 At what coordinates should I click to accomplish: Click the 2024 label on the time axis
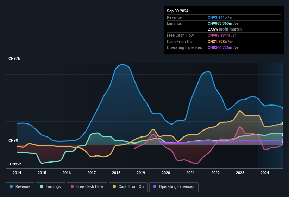pyautogui.click(x=265, y=173)
